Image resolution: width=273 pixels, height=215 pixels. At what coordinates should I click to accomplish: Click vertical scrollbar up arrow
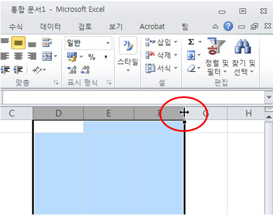click(269, 117)
